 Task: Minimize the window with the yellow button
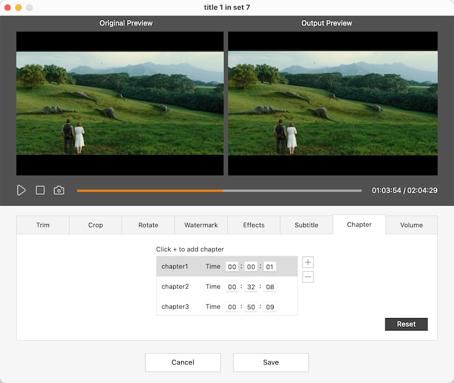click(19, 7)
